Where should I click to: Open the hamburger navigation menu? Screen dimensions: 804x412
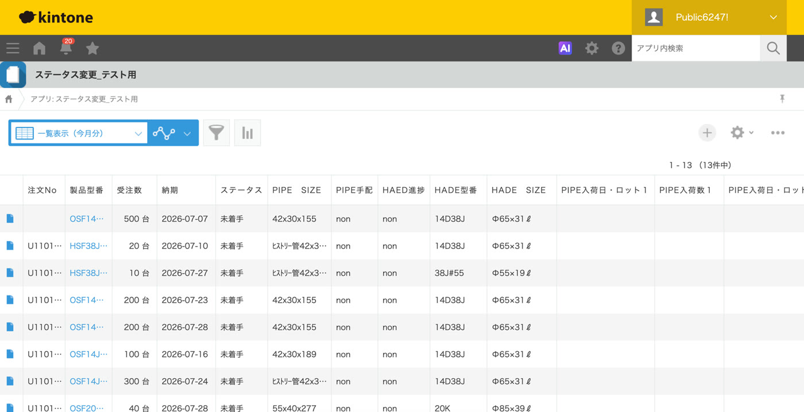click(x=13, y=48)
